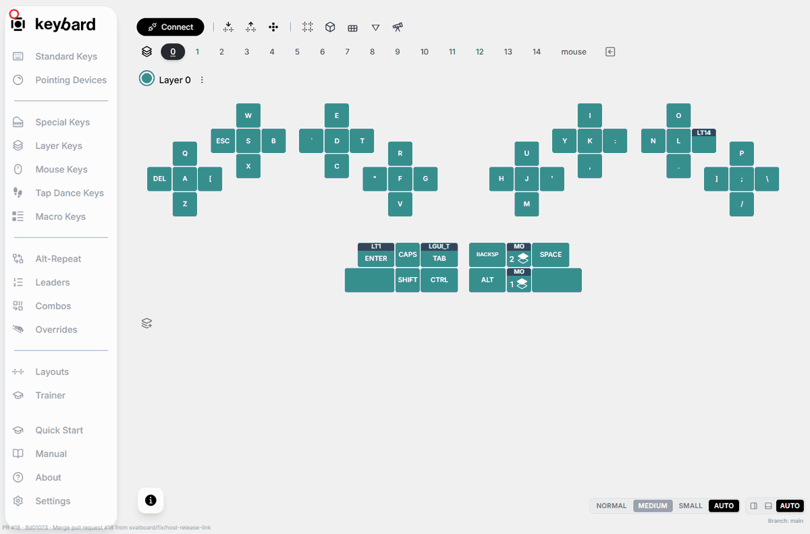The height and width of the screenshot is (534, 810).
Task: Click the telescope icon in toolbar
Action: pyautogui.click(x=398, y=27)
